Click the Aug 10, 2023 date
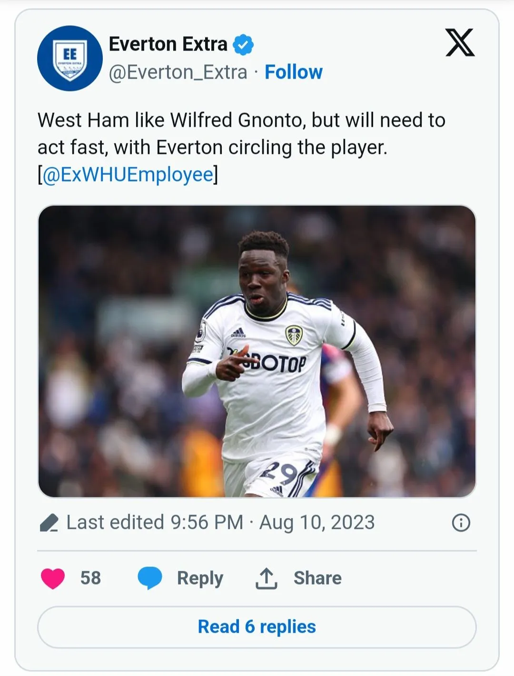This screenshot has height=676, width=514. tap(317, 523)
